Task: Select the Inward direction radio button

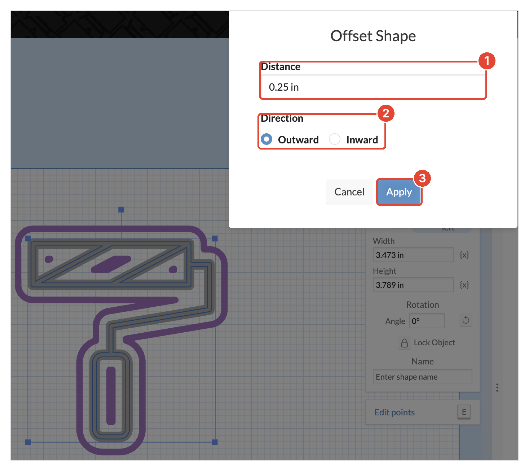Action: pos(335,139)
